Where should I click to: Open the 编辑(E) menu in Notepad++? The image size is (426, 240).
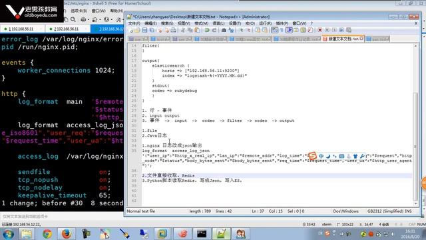(150, 23)
